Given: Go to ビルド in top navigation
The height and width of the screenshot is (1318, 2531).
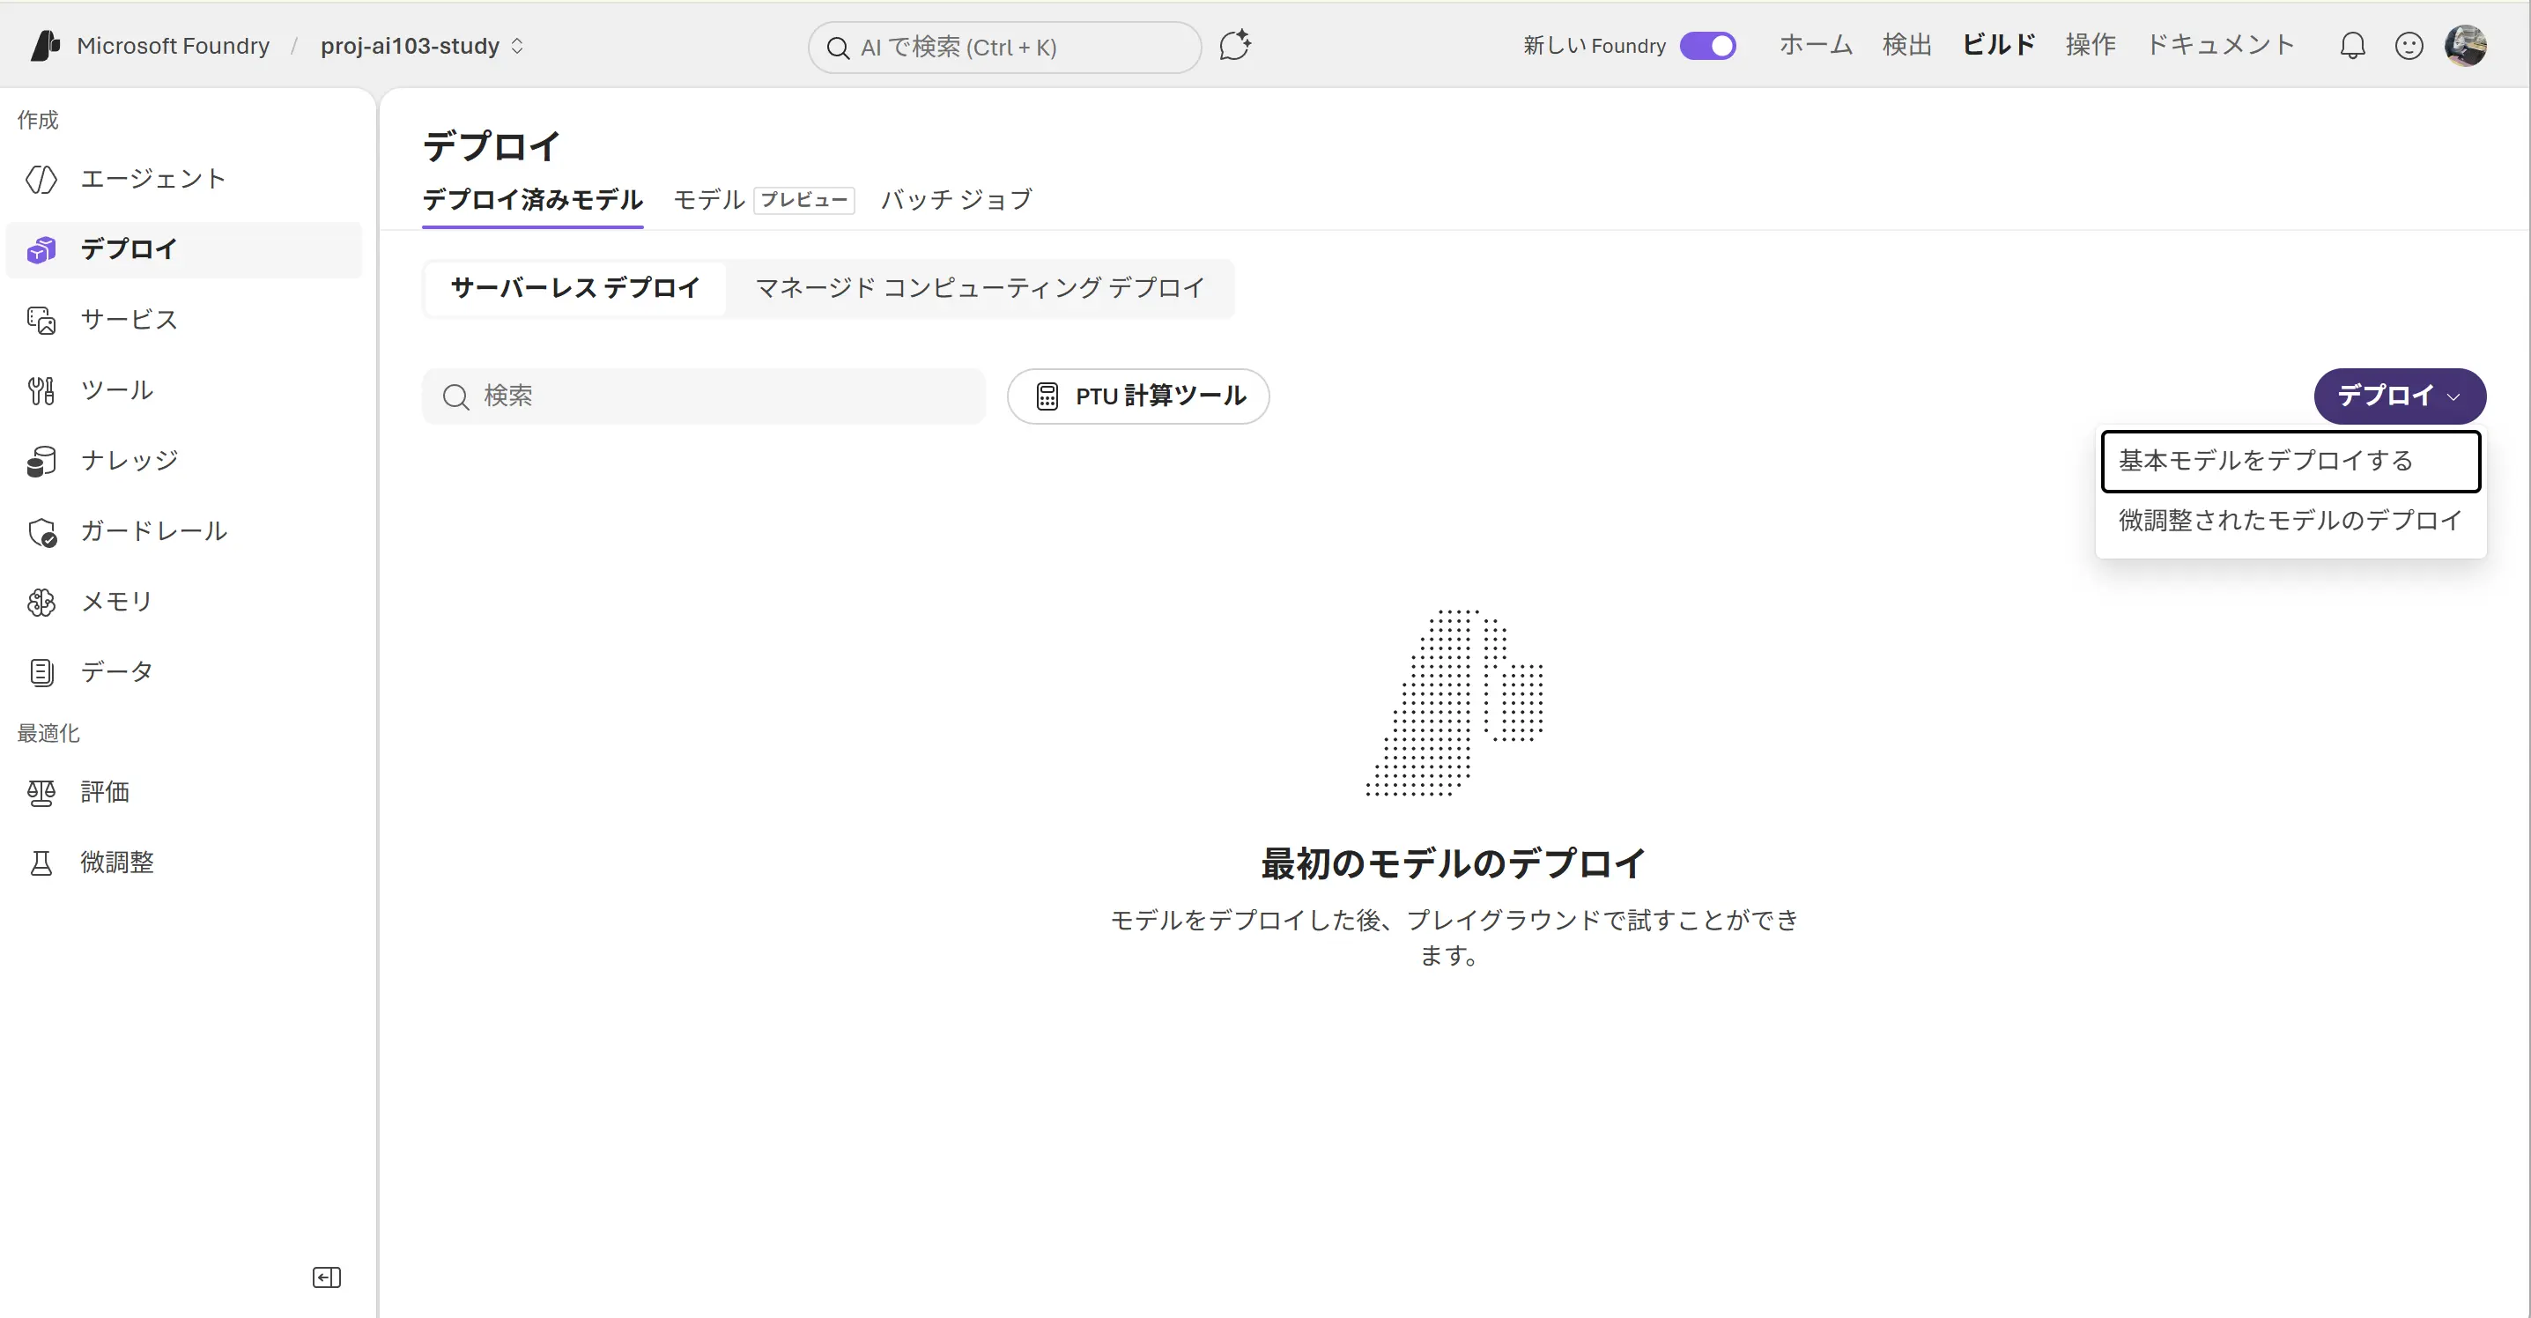Looking at the screenshot, I should point(1999,45).
